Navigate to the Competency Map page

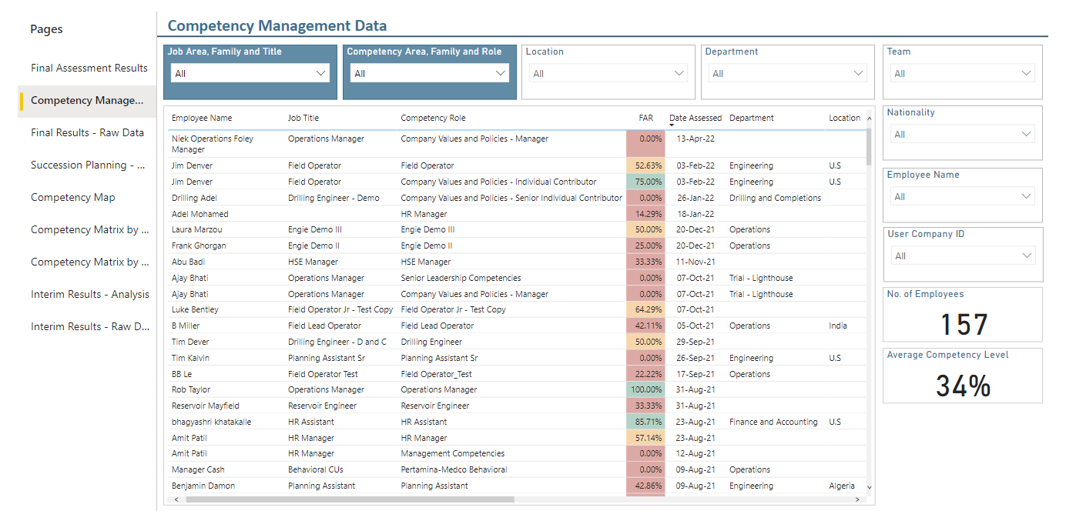72,197
